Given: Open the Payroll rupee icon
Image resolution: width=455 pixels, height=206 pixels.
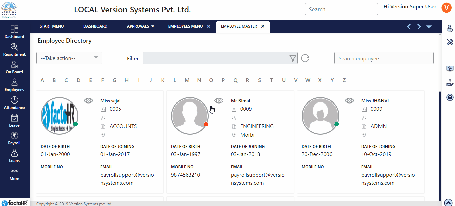Looking at the screenshot, I should (14, 138).
